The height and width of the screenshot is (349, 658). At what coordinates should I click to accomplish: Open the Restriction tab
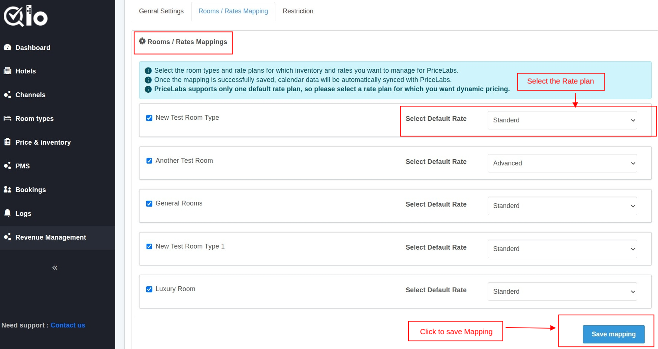(x=298, y=11)
